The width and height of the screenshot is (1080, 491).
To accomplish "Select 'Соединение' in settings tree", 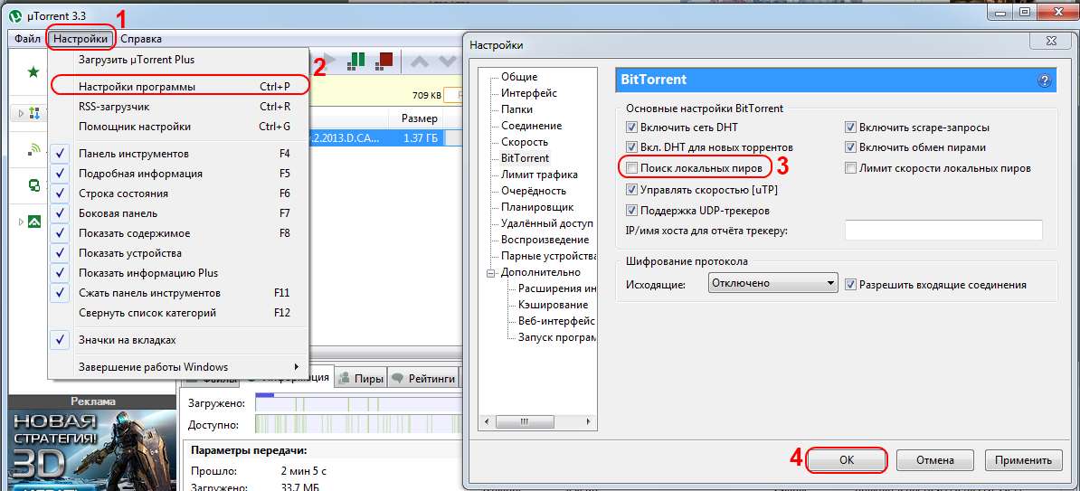I will [x=531, y=126].
